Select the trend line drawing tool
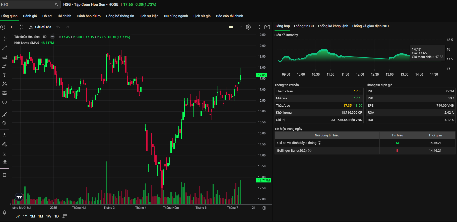The width and height of the screenshot is (457, 222). pos(5,48)
